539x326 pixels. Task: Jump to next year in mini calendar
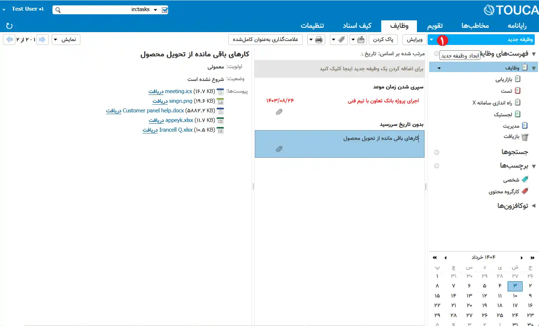[x=533, y=258]
